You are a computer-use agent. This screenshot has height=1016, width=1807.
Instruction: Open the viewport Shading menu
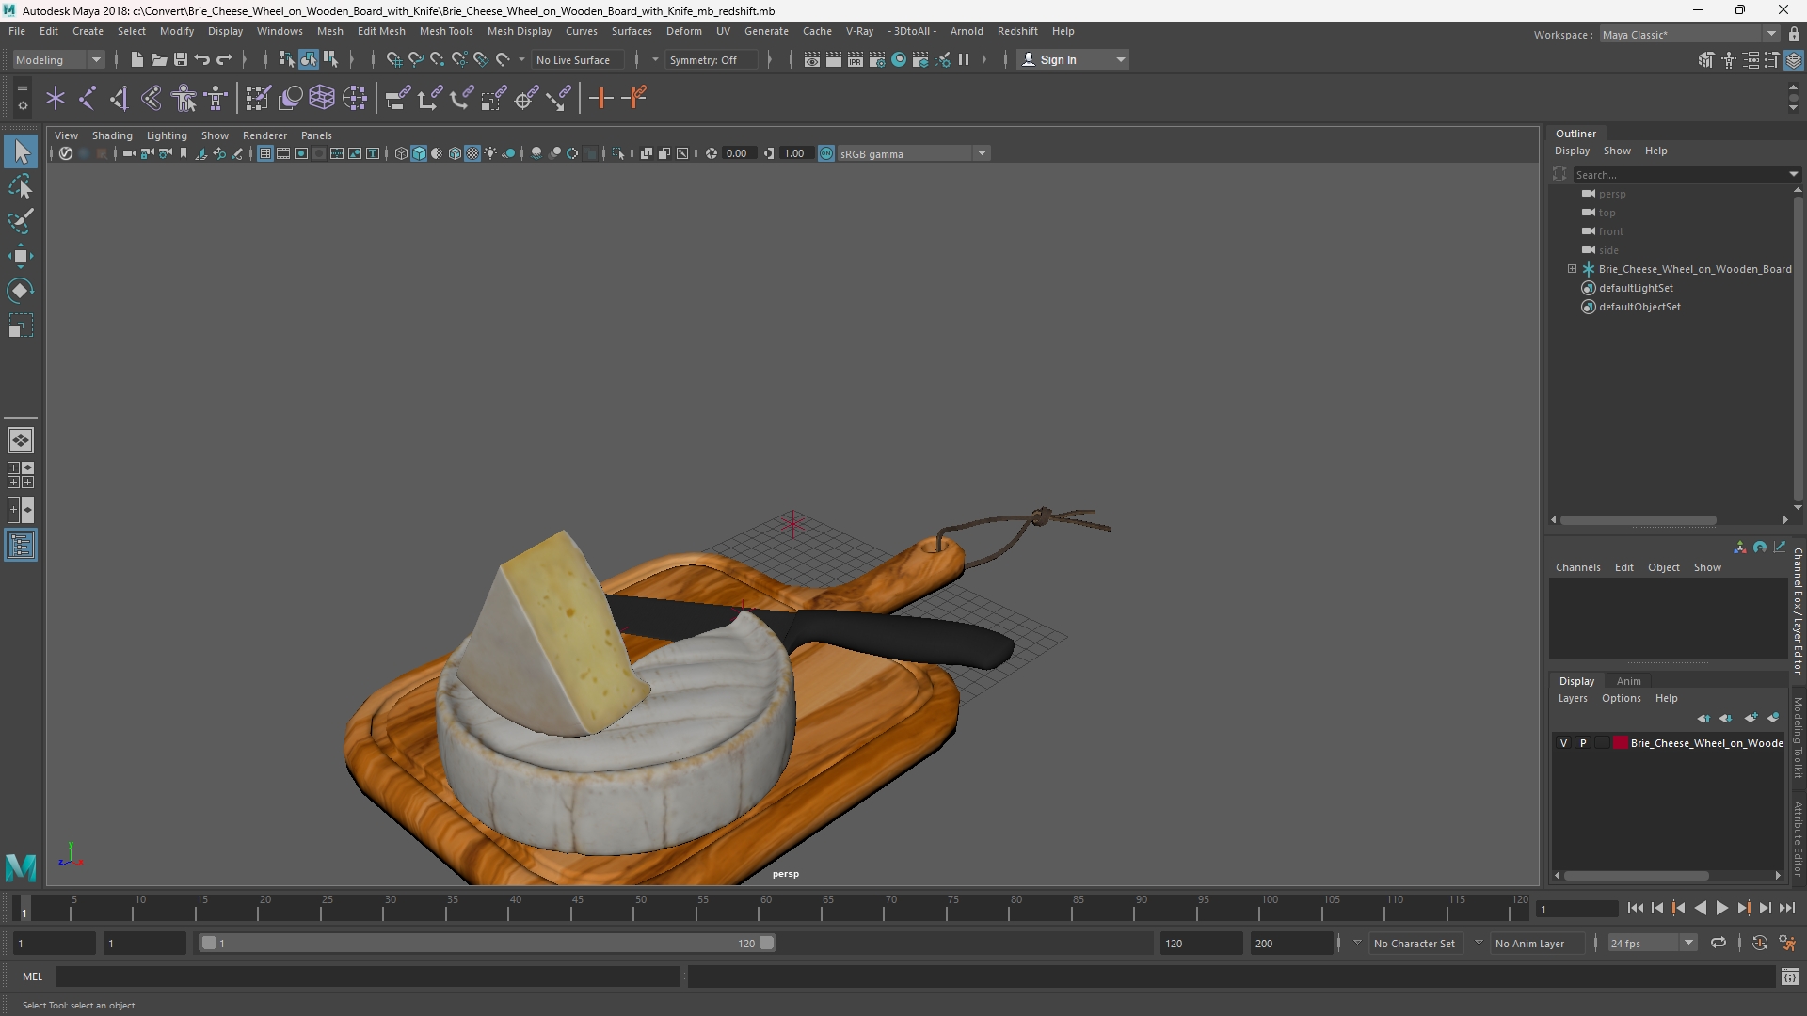(112, 135)
